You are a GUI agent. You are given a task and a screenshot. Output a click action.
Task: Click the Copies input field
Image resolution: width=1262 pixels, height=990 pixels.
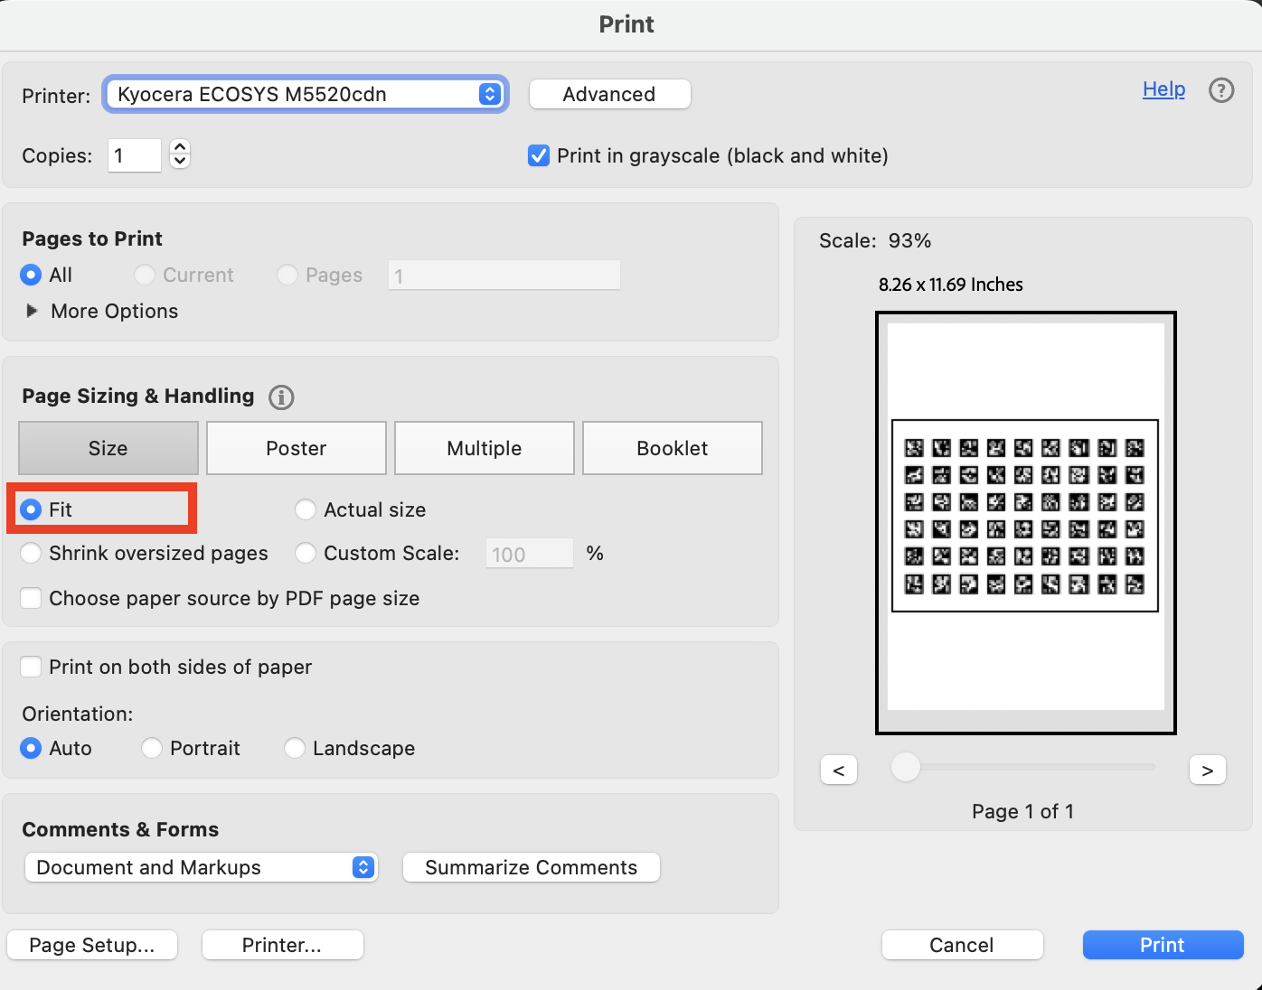[x=135, y=155]
